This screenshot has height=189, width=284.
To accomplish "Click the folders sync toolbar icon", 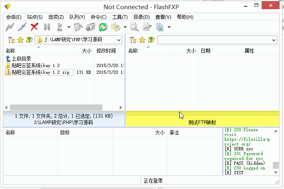I will 115,27.
